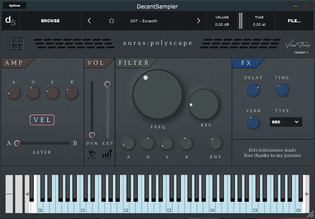The height and width of the screenshot is (219, 315).
Task: Open the FILE... menu
Action: tap(294, 21)
